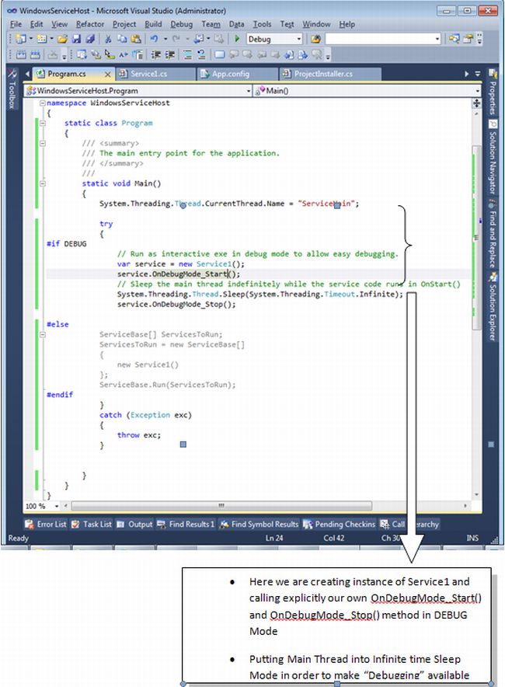Image resolution: width=505 pixels, height=687 pixels.
Task: Toggle a bookmark with the bookmark icon
Action: (220, 54)
